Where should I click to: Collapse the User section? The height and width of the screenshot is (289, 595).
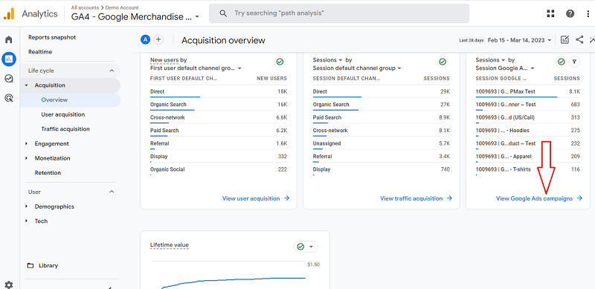[x=112, y=192]
